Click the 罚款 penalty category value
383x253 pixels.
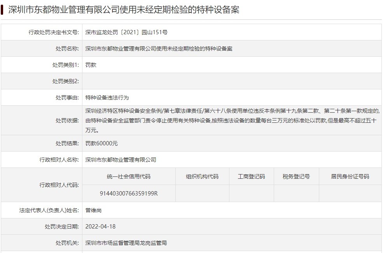pos(91,65)
